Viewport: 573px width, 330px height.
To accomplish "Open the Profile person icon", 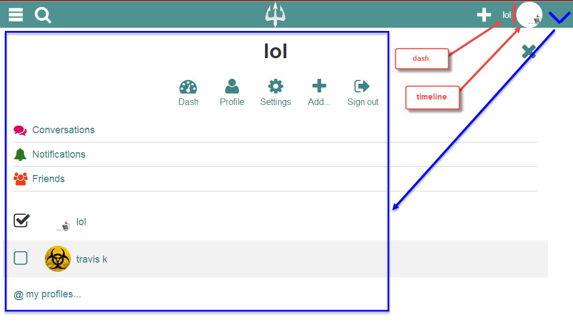I will coord(232,86).
